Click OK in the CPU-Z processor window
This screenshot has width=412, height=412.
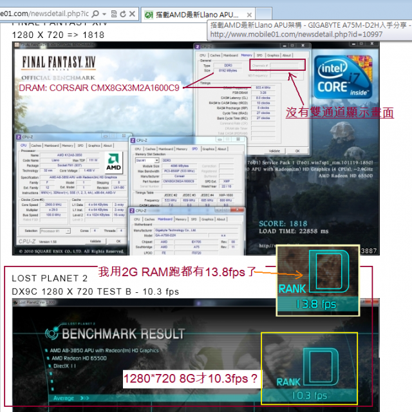[118, 241]
